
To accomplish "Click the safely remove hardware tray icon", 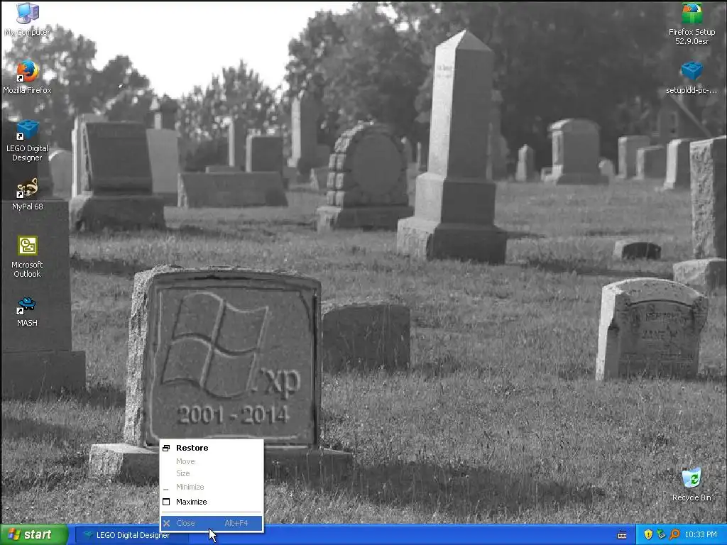I will (x=661, y=535).
